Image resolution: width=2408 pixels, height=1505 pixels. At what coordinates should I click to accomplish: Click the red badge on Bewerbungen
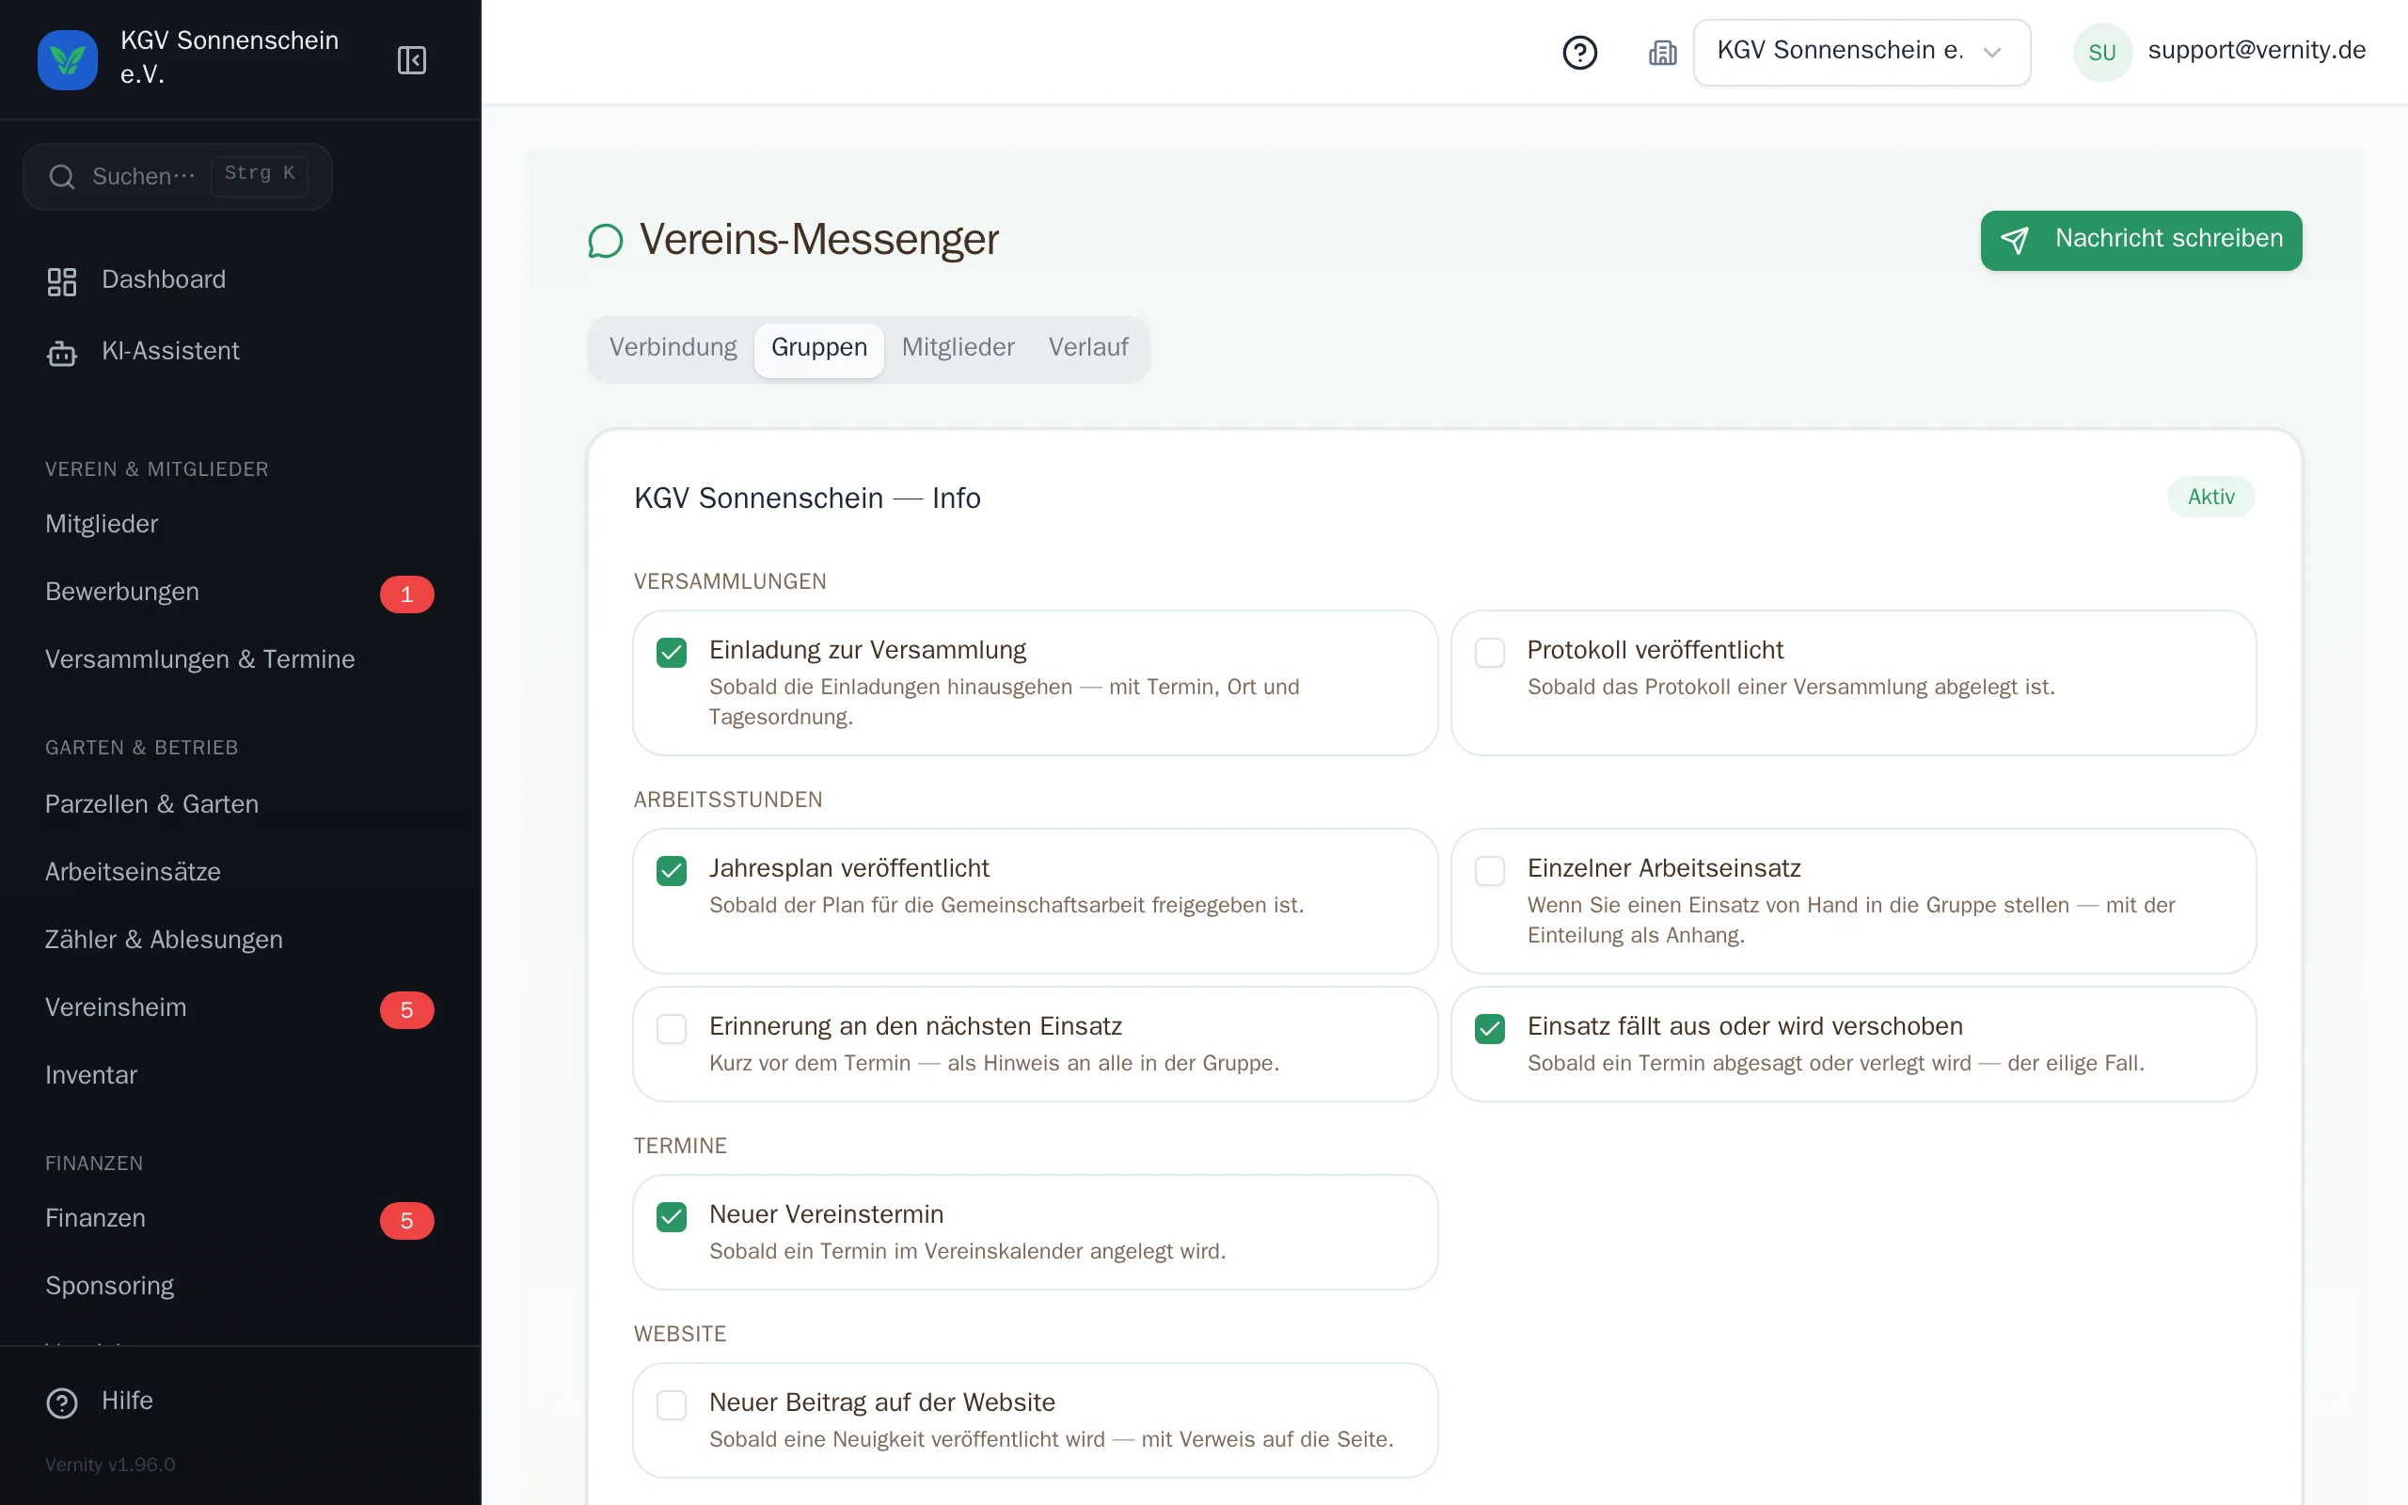pyautogui.click(x=406, y=594)
